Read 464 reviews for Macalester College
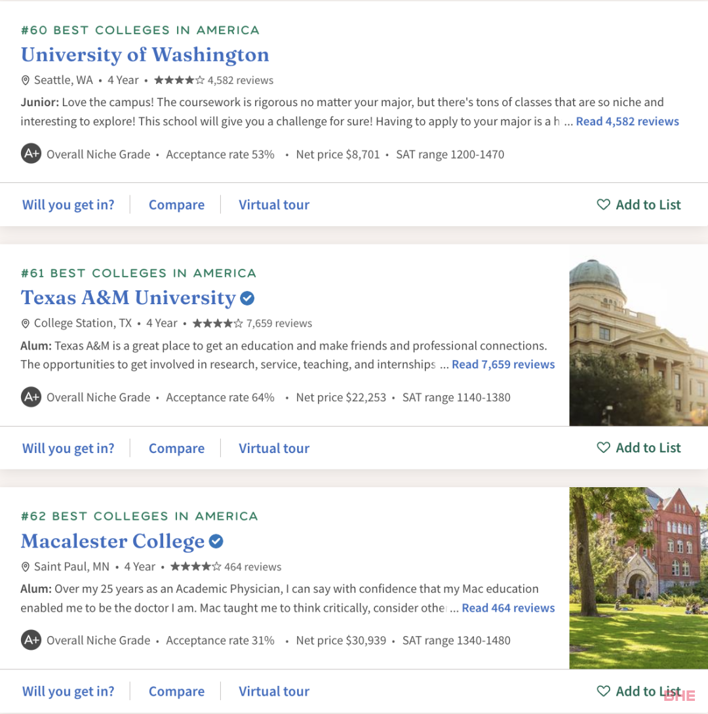 click(x=508, y=608)
